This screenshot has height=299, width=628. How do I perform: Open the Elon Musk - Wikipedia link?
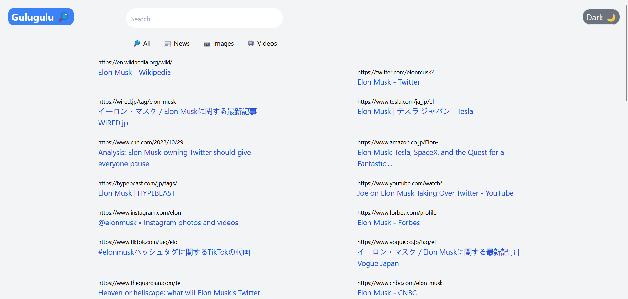pyautogui.click(x=135, y=72)
